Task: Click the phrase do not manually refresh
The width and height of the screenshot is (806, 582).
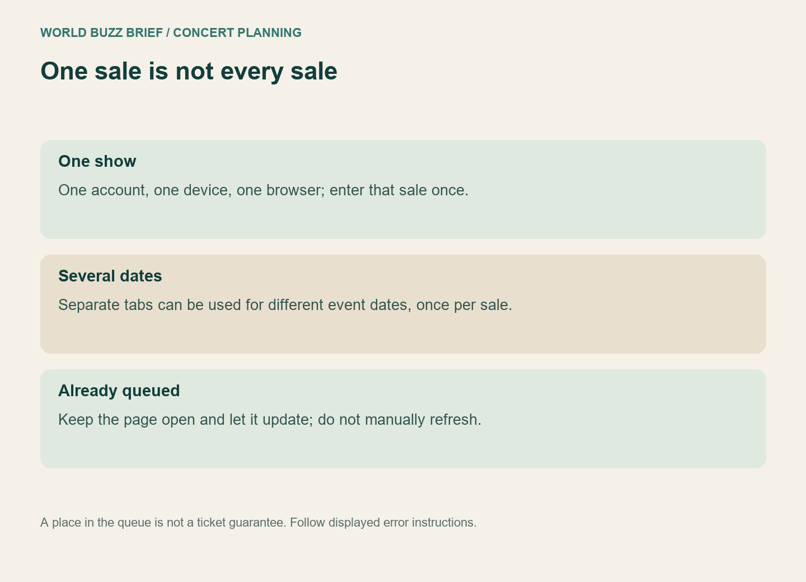Action: pyautogui.click(x=400, y=420)
